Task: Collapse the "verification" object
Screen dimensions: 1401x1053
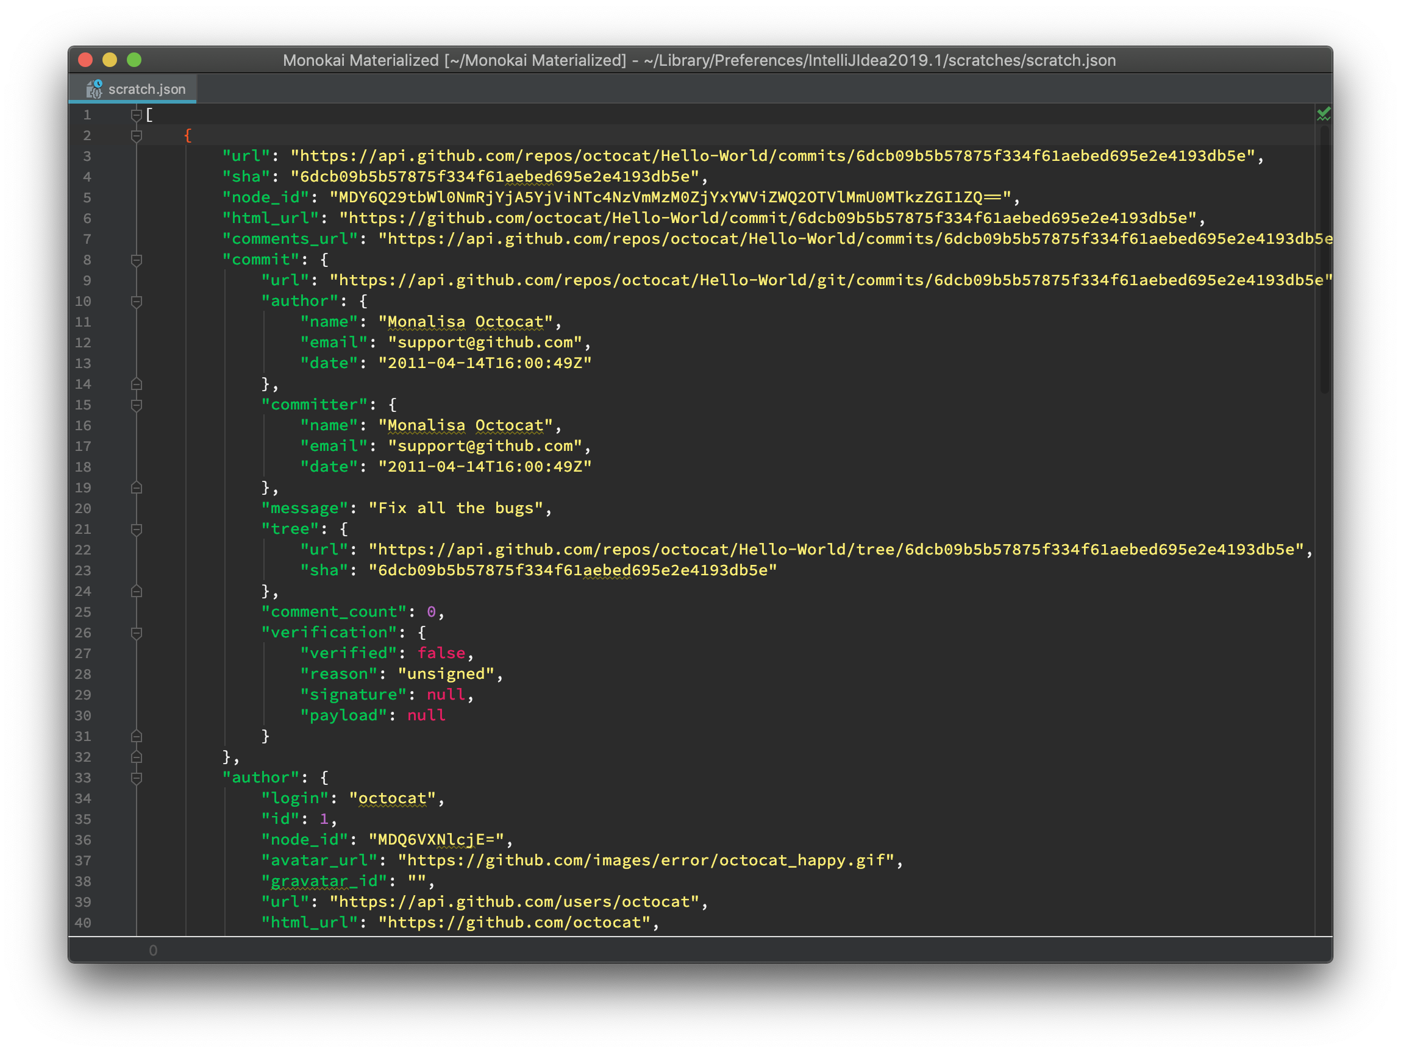Action: click(x=136, y=633)
